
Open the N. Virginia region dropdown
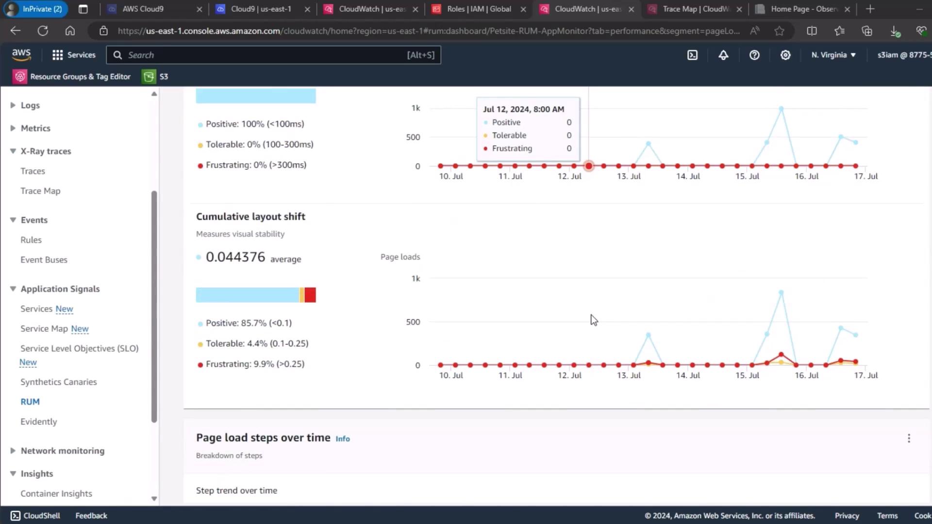833,55
